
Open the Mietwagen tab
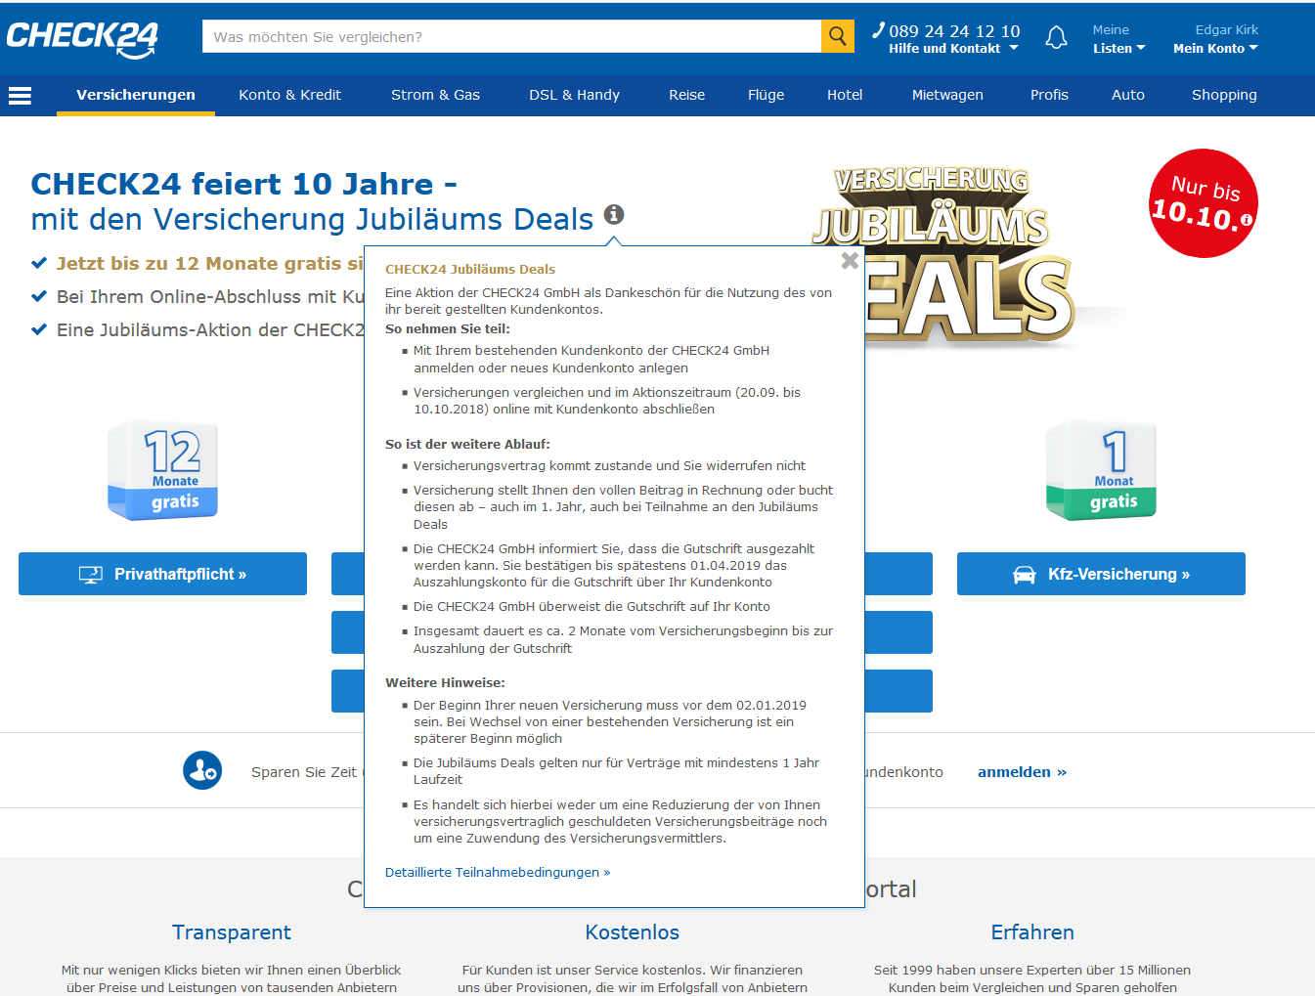pyautogui.click(x=947, y=95)
